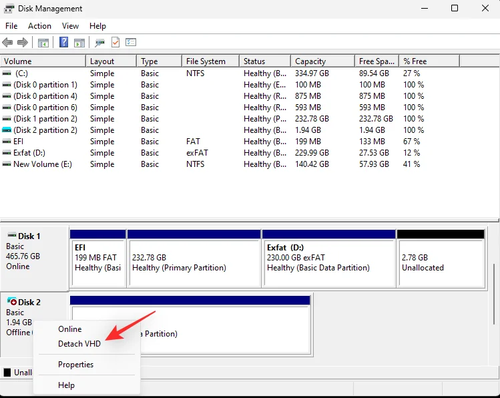
Task: Click the Disk 1 label panel
Action: pyautogui.click(x=35, y=258)
